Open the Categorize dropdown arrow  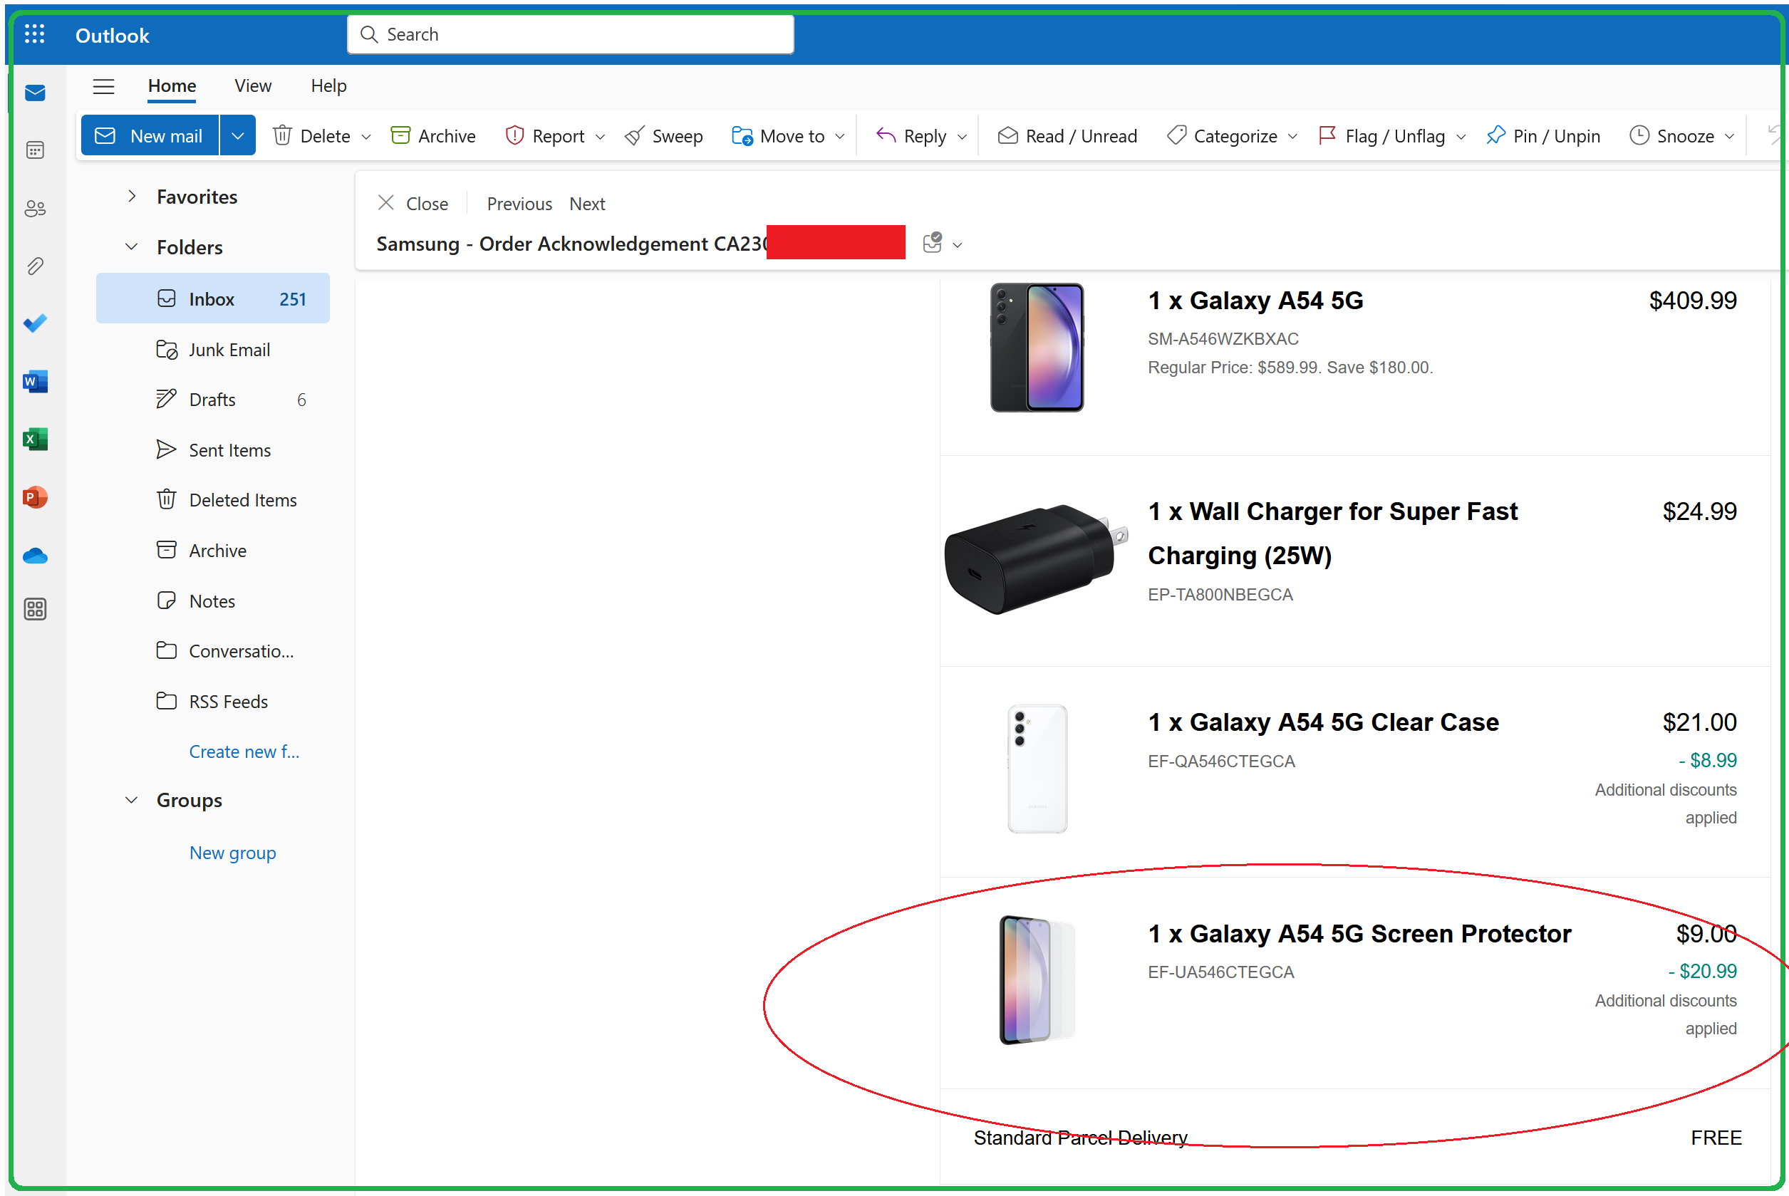pos(1292,137)
